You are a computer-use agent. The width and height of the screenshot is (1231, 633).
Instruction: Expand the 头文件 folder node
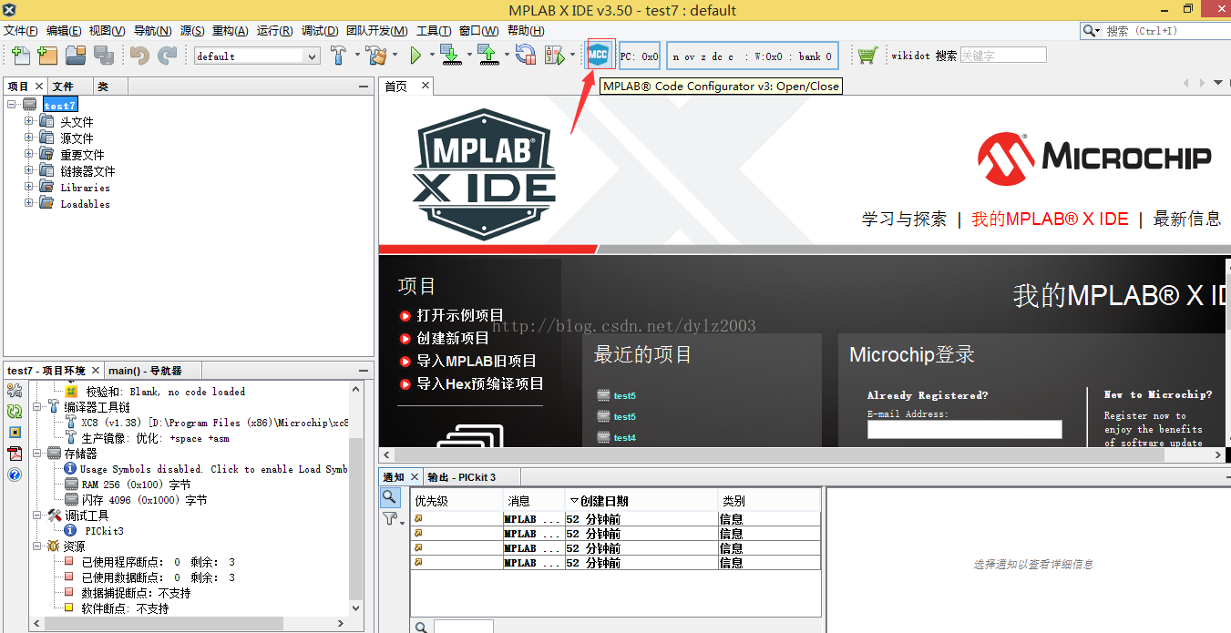coord(29,121)
